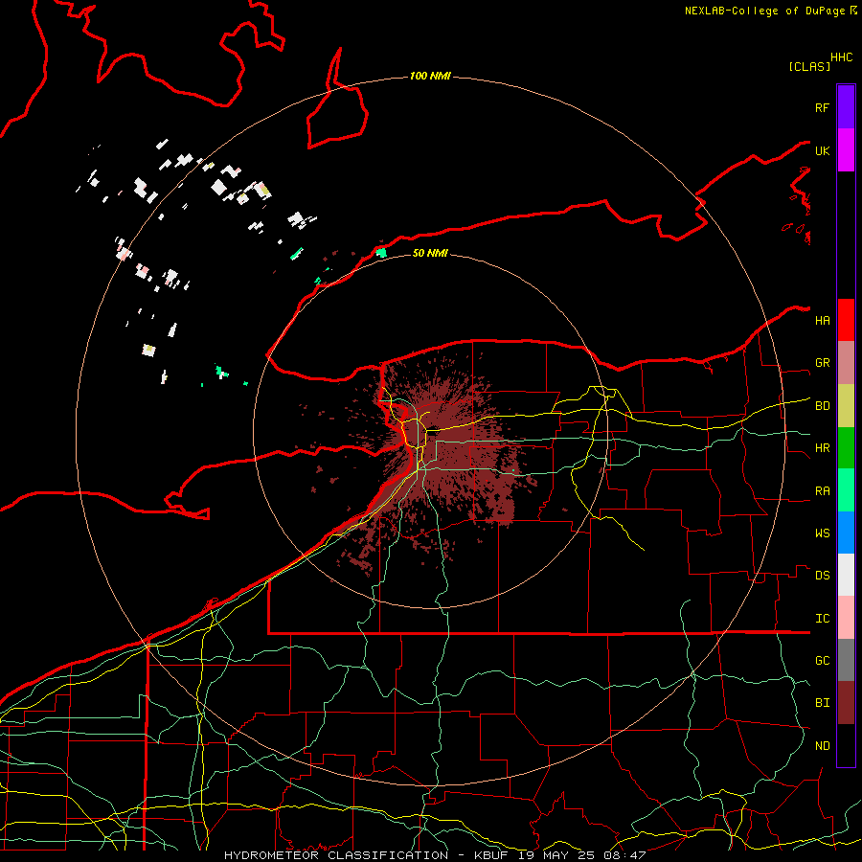Click the HR legend label
This screenshot has width=862, height=862.
(x=823, y=448)
